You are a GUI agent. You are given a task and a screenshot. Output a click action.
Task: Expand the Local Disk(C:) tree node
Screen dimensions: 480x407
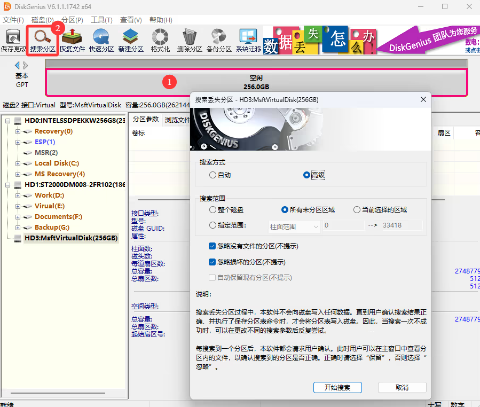(x=18, y=163)
